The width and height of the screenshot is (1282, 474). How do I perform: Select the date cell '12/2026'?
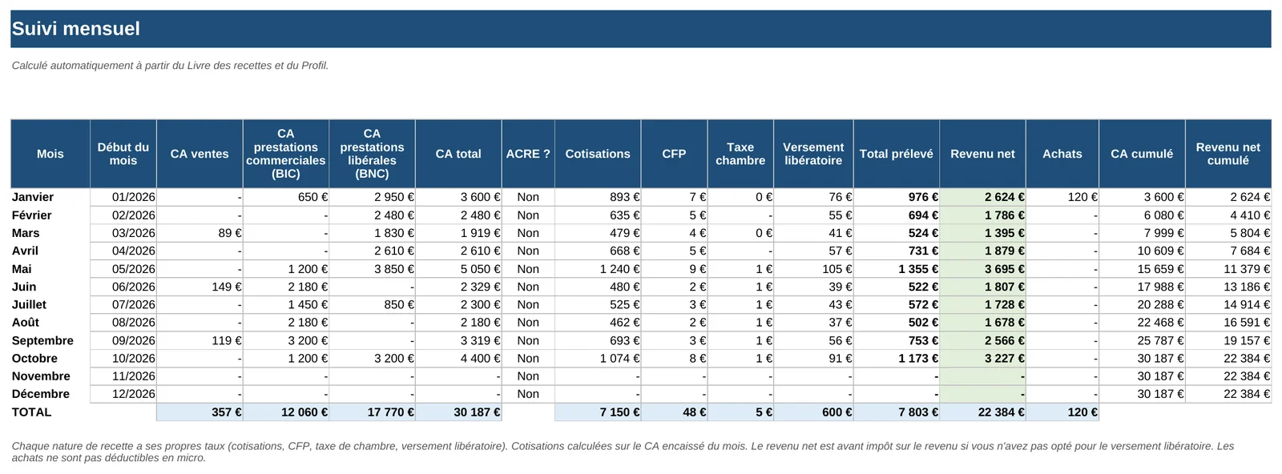coord(123,394)
